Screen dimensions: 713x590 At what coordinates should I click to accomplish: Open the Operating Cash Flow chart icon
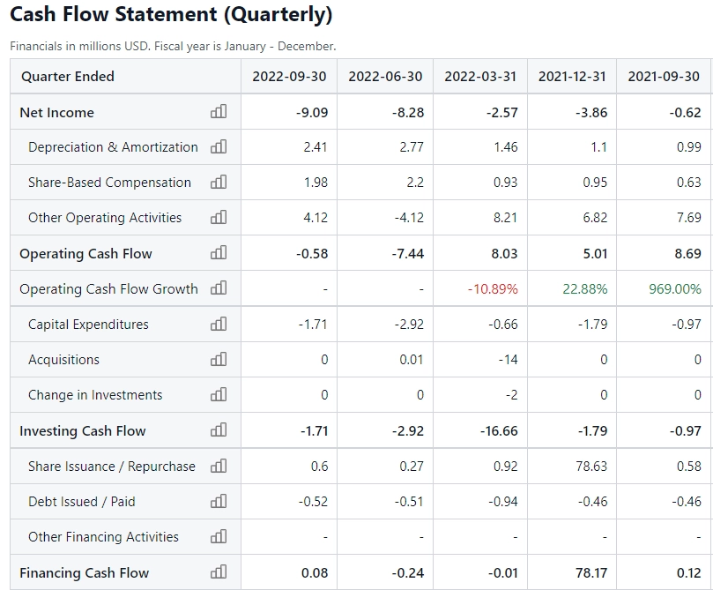(219, 253)
